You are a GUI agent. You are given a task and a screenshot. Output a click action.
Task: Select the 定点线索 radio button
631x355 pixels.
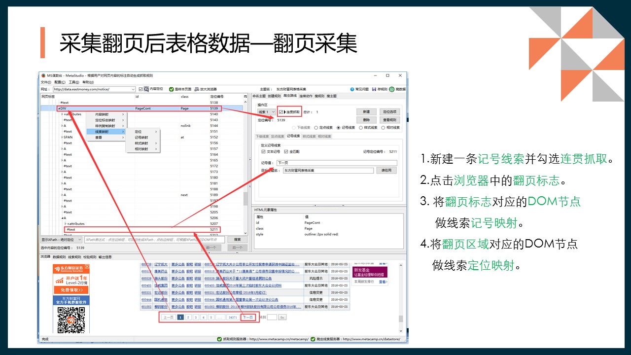tap(316, 128)
